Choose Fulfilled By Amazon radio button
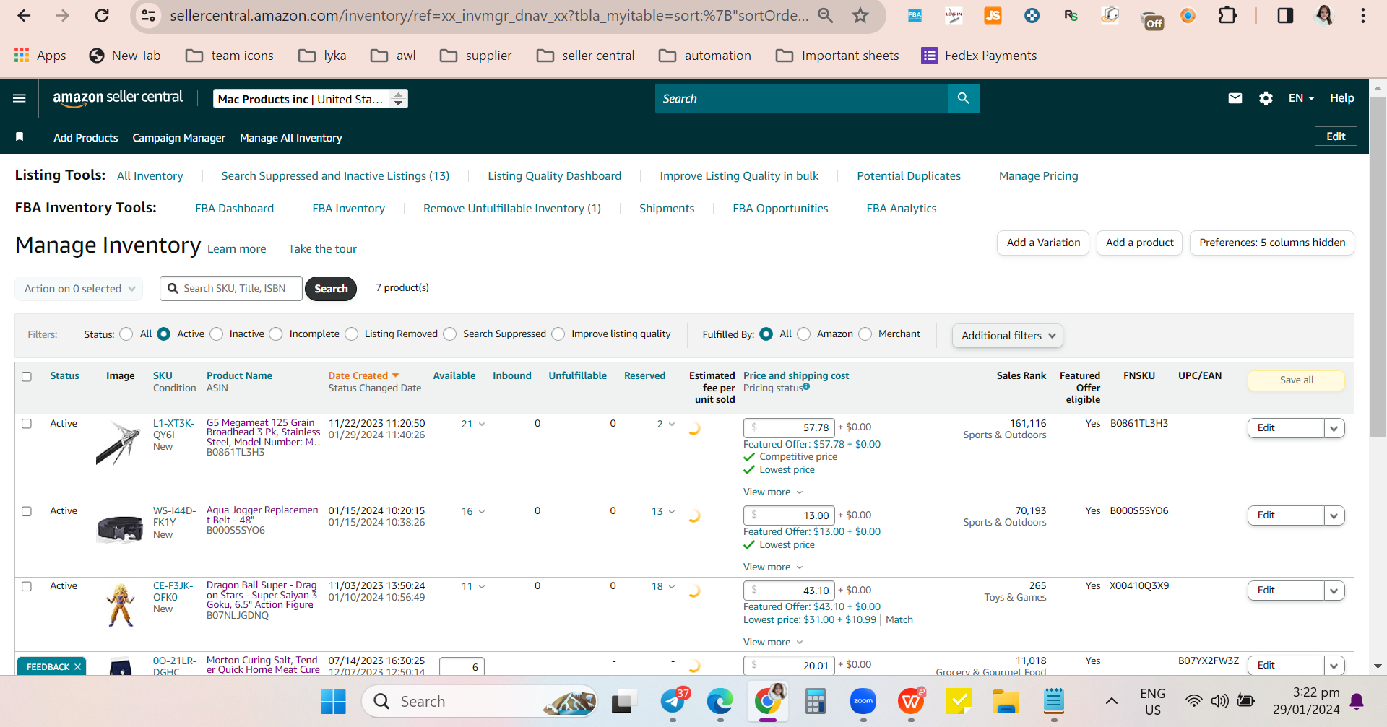This screenshot has height=727, width=1387. (x=804, y=334)
